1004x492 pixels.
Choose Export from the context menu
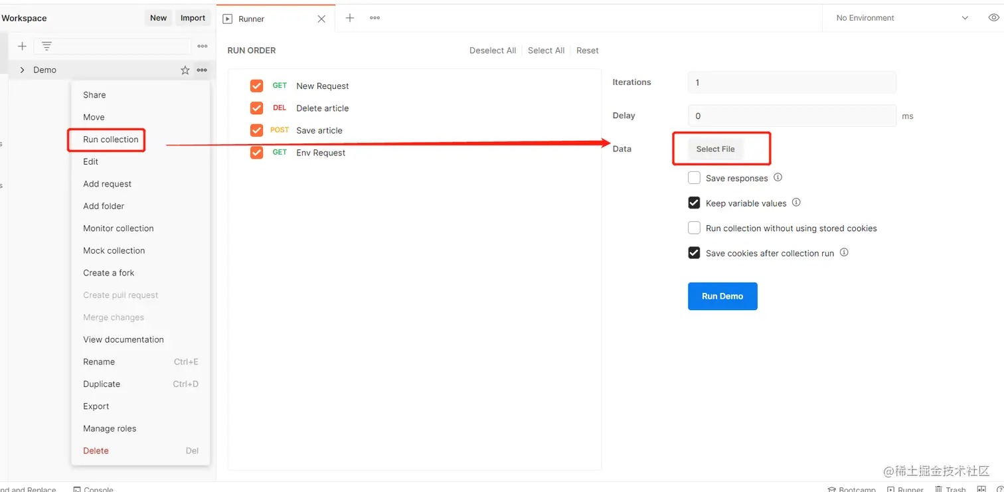(x=96, y=406)
